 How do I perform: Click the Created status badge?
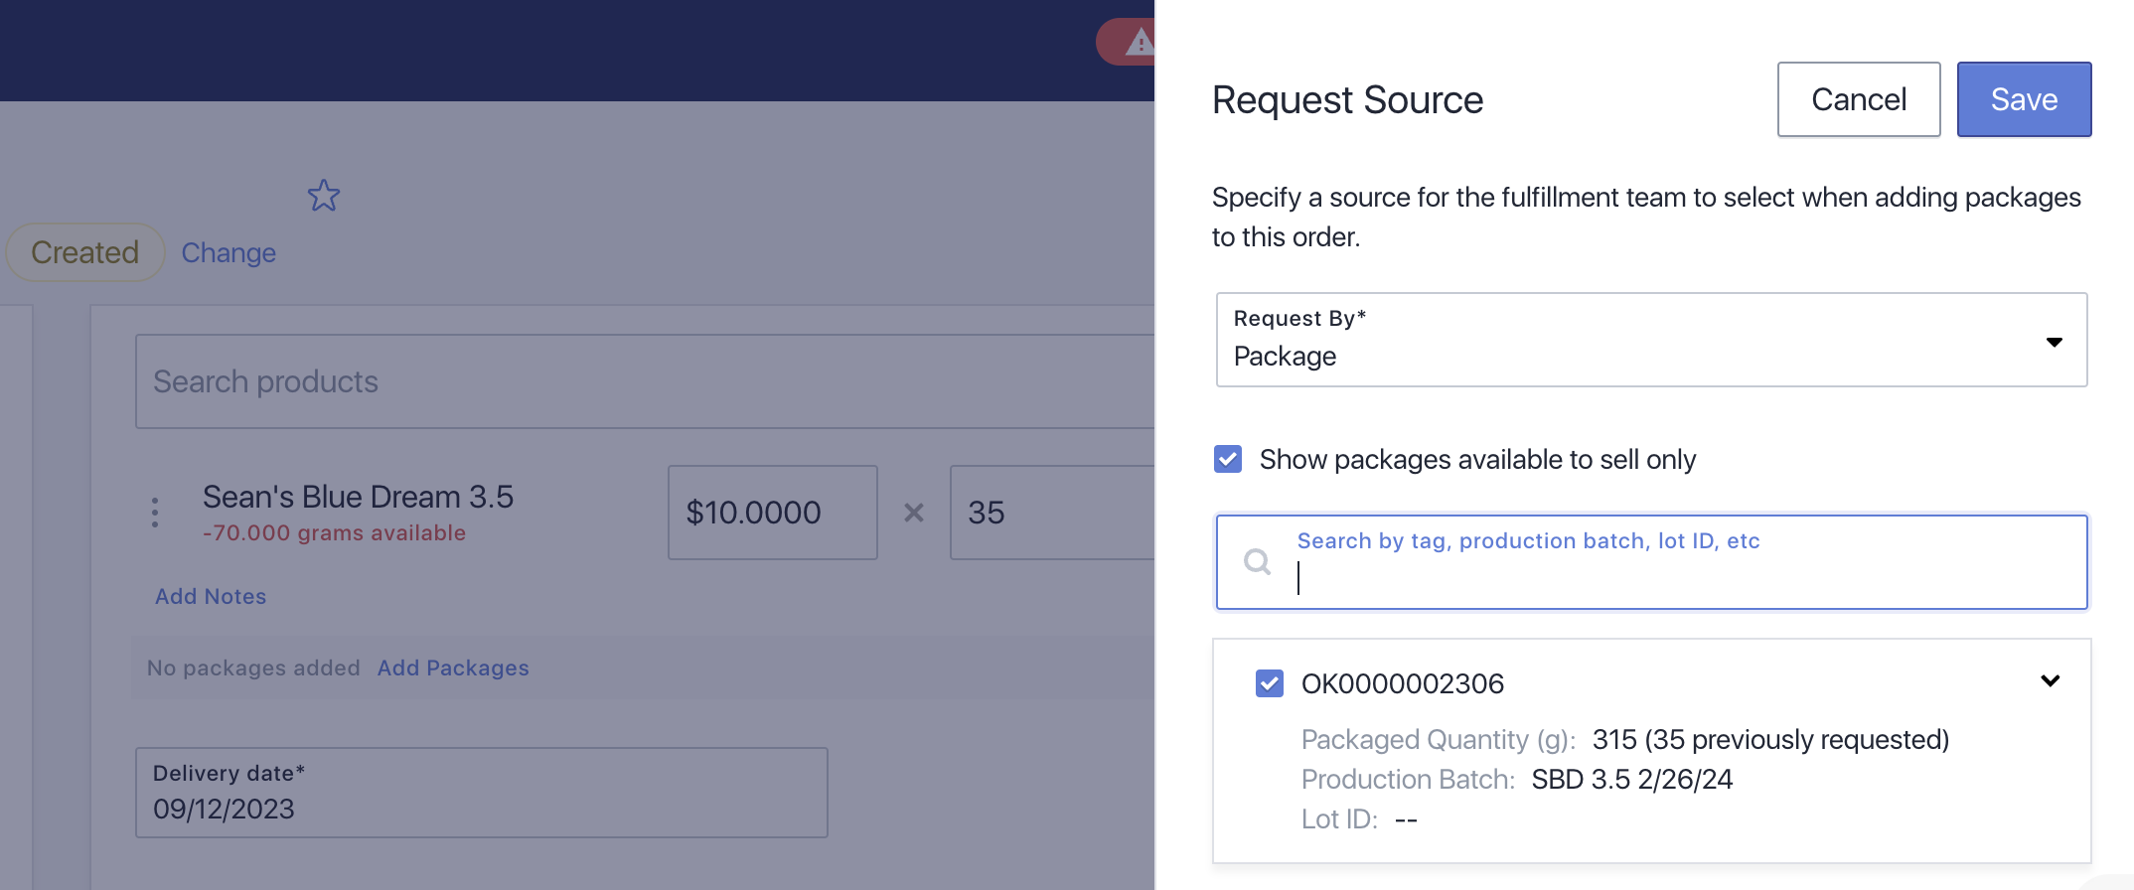pos(85,253)
